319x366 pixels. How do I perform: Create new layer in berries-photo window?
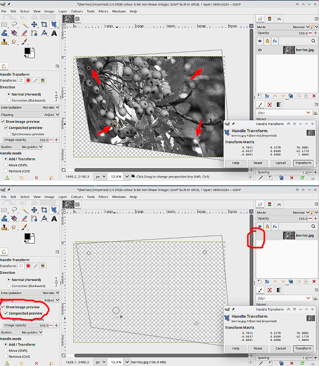click(259, 96)
